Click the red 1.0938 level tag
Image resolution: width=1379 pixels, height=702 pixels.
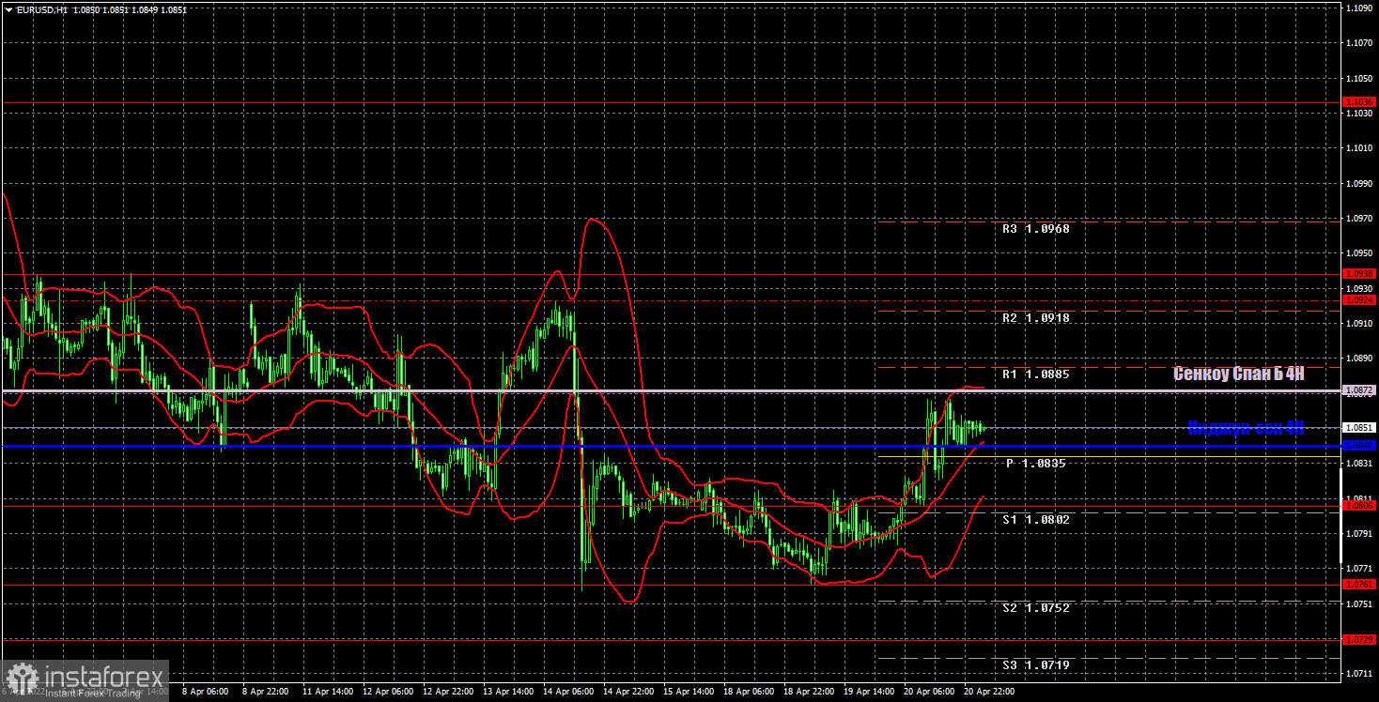1359,274
